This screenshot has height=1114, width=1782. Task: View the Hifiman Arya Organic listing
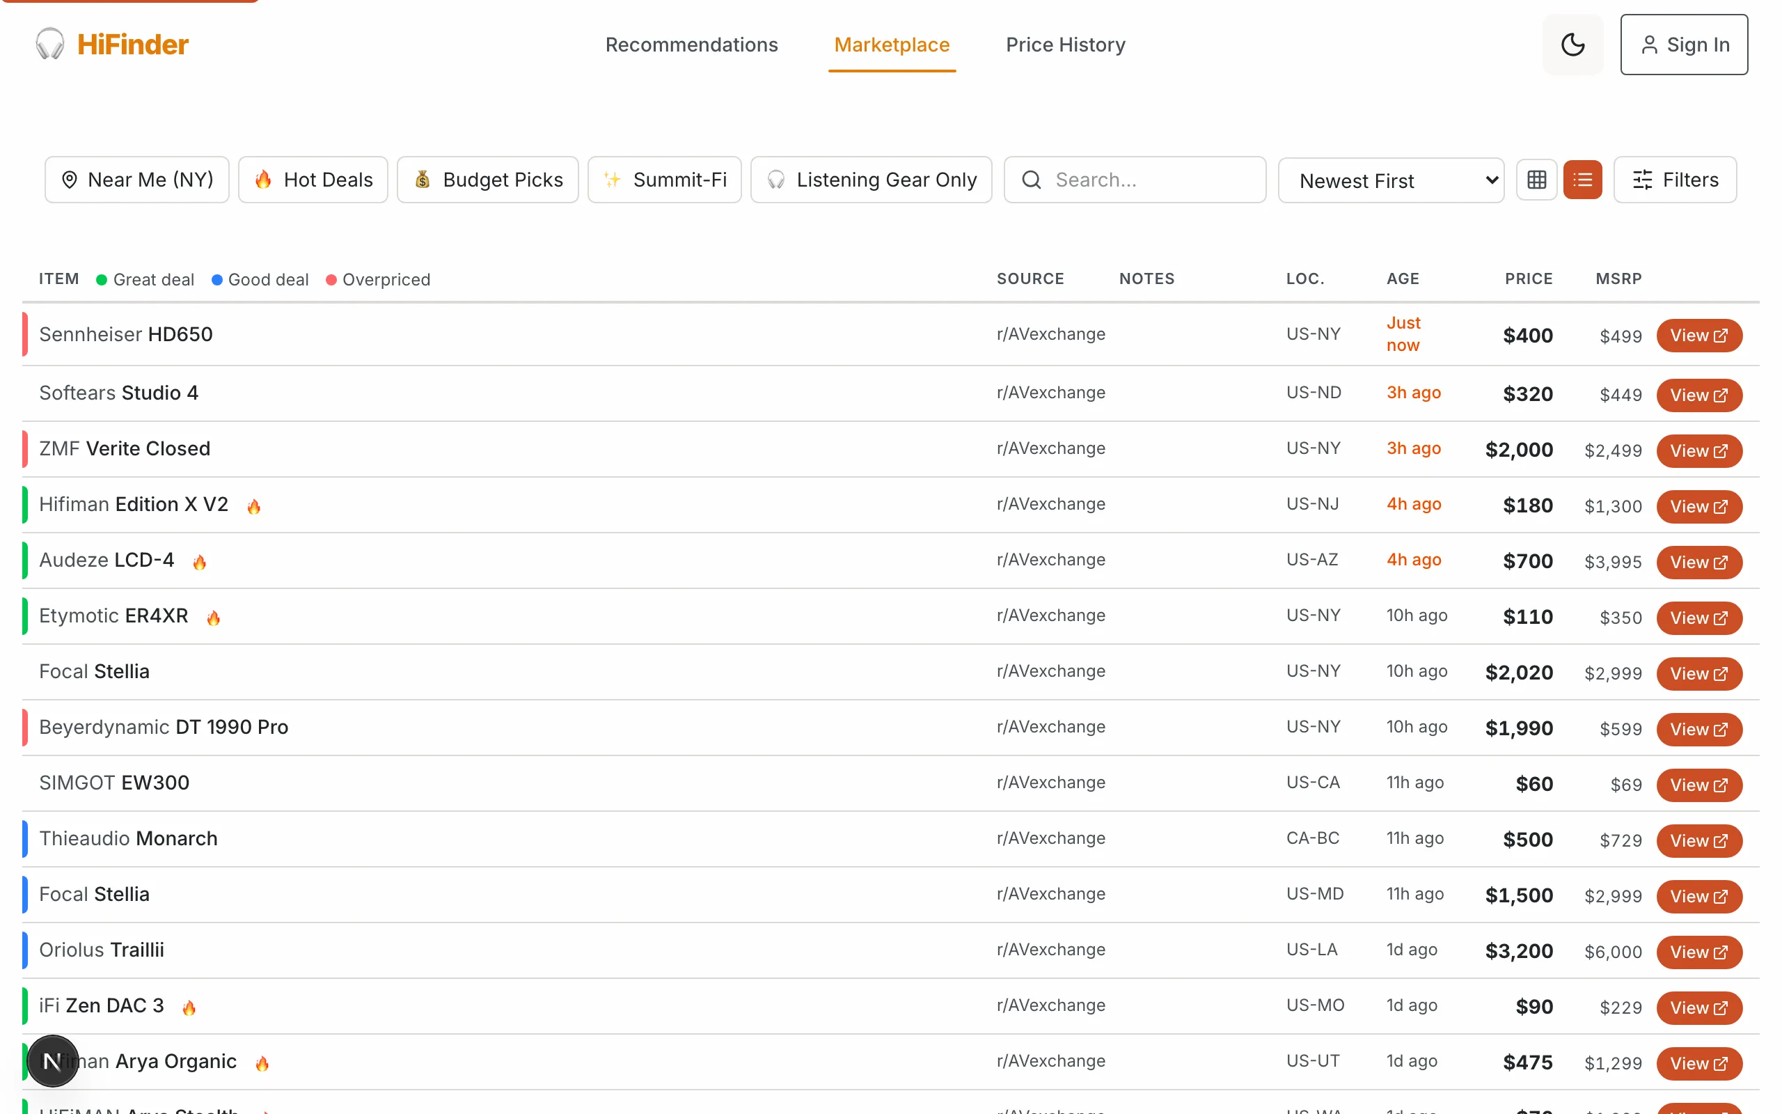(1698, 1063)
